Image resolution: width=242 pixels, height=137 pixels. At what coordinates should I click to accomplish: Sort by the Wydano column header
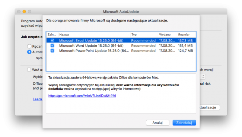click(x=168, y=34)
